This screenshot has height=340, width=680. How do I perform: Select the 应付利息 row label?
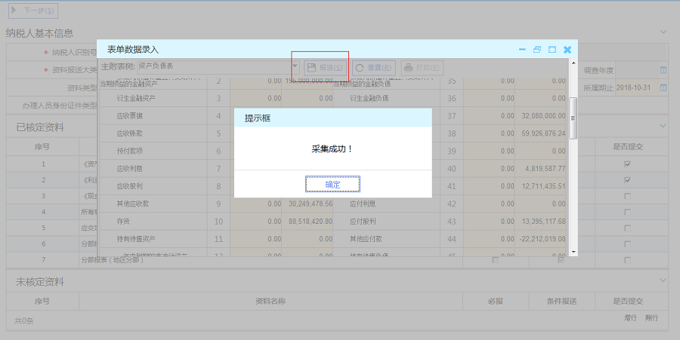(x=363, y=204)
